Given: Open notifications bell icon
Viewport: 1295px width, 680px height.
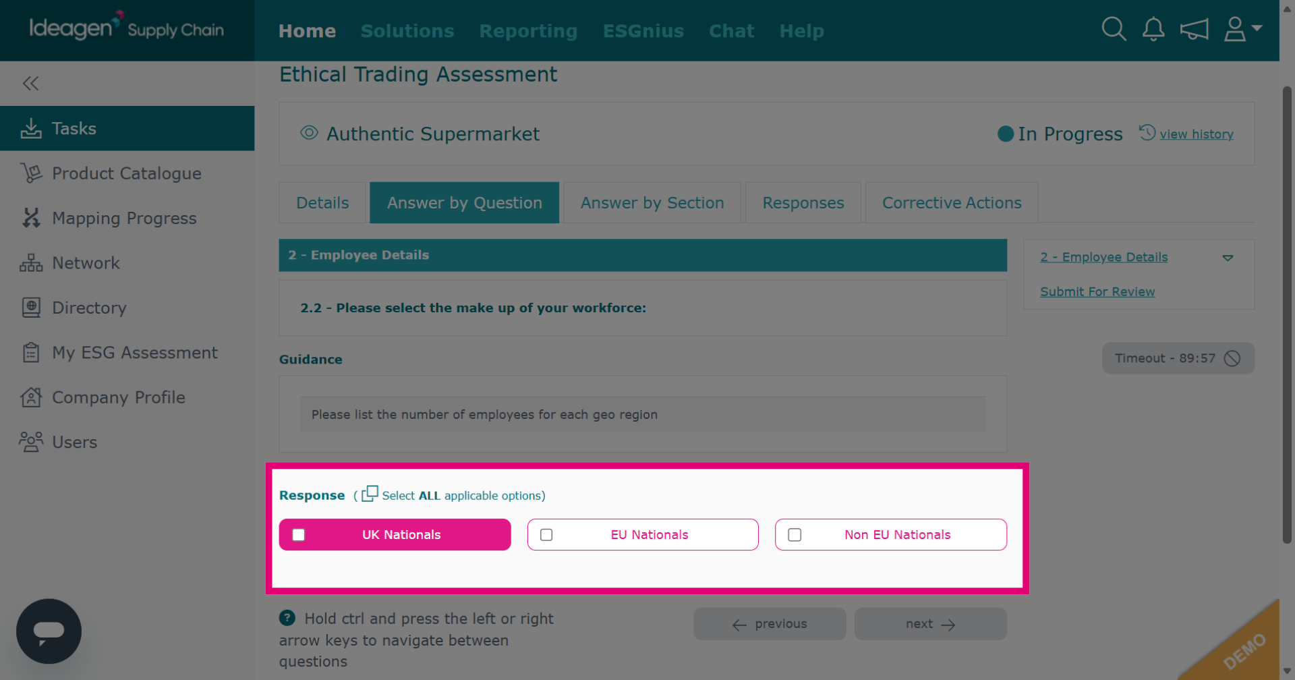Looking at the screenshot, I should pyautogui.click(x=1153, y=29).
